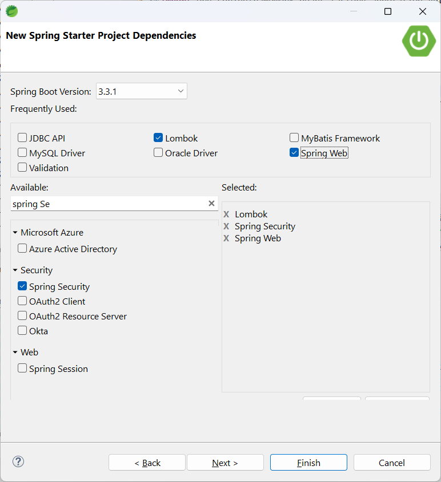The height and width of the screenshot is (482, 441).
Task: Collapse the Web category
Action: 15,353
